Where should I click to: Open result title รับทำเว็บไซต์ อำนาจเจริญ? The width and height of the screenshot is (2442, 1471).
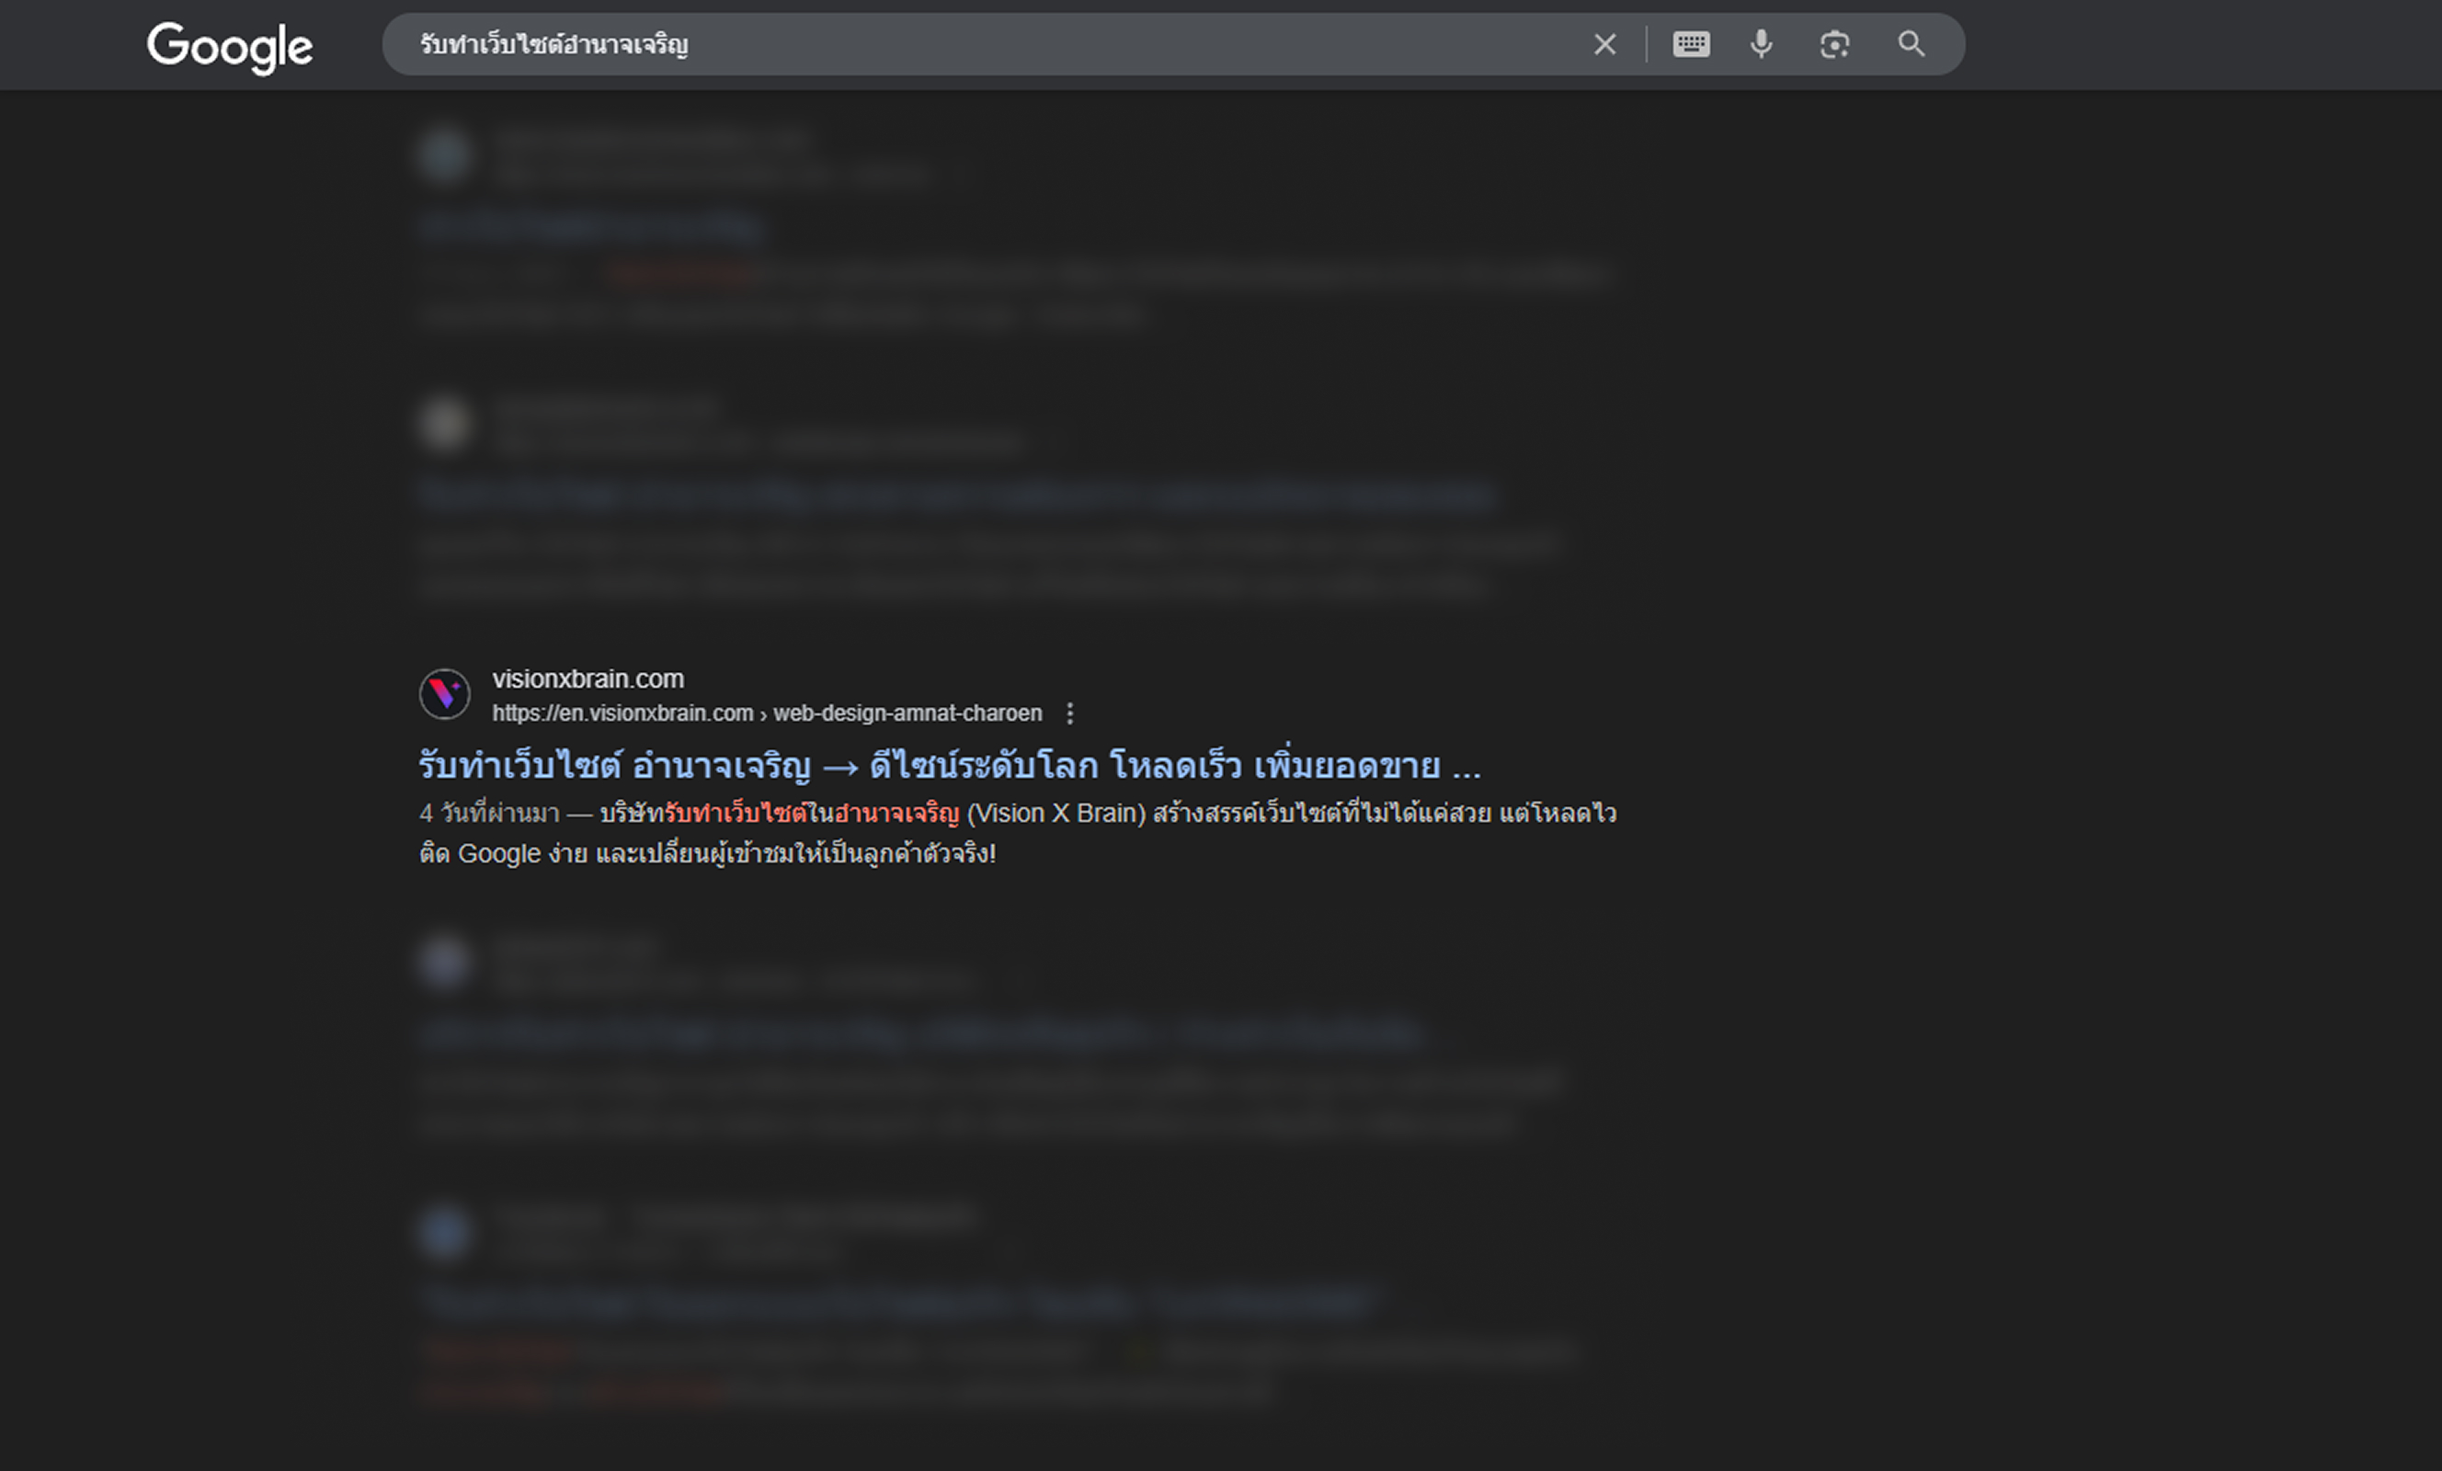point(950,765)
